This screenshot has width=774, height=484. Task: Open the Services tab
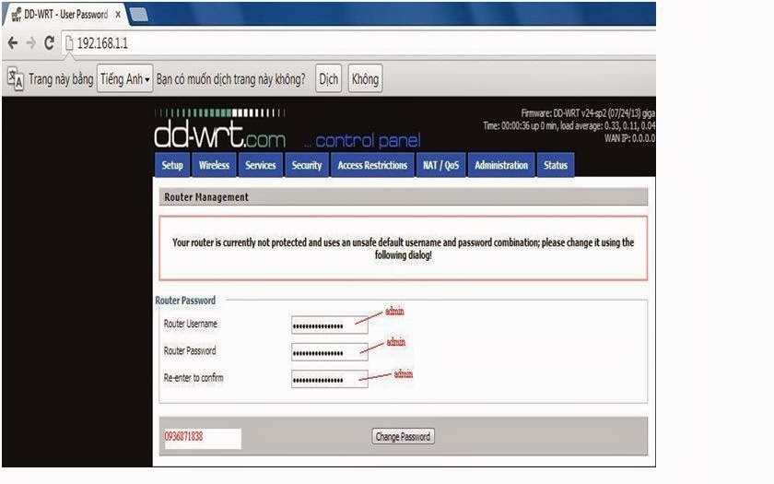(261, 165)
